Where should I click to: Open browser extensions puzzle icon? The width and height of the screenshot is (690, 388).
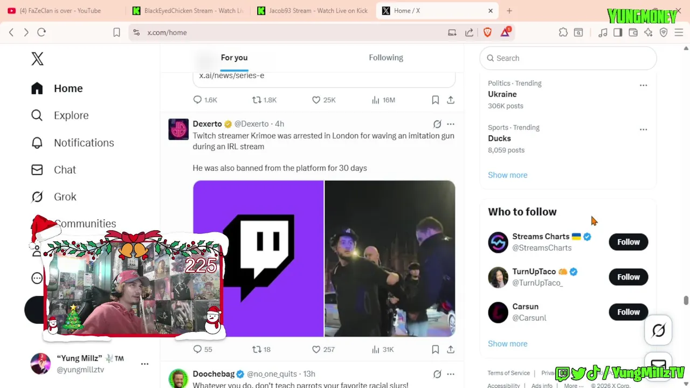563,32
